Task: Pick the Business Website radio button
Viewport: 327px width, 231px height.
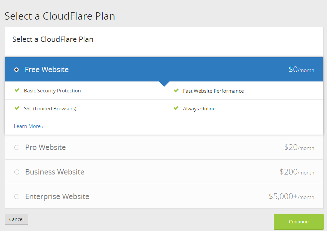Action: coord(17,172)
